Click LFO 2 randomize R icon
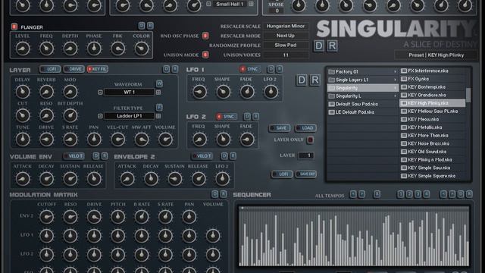The image size is (485, 273). pos(255,116)
